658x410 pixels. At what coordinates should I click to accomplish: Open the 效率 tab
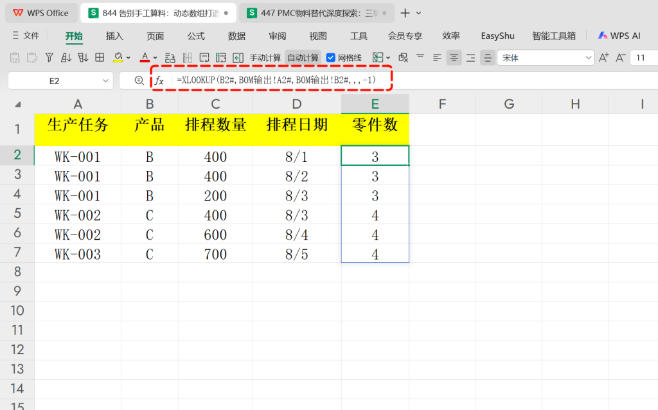tap(451, 36)
